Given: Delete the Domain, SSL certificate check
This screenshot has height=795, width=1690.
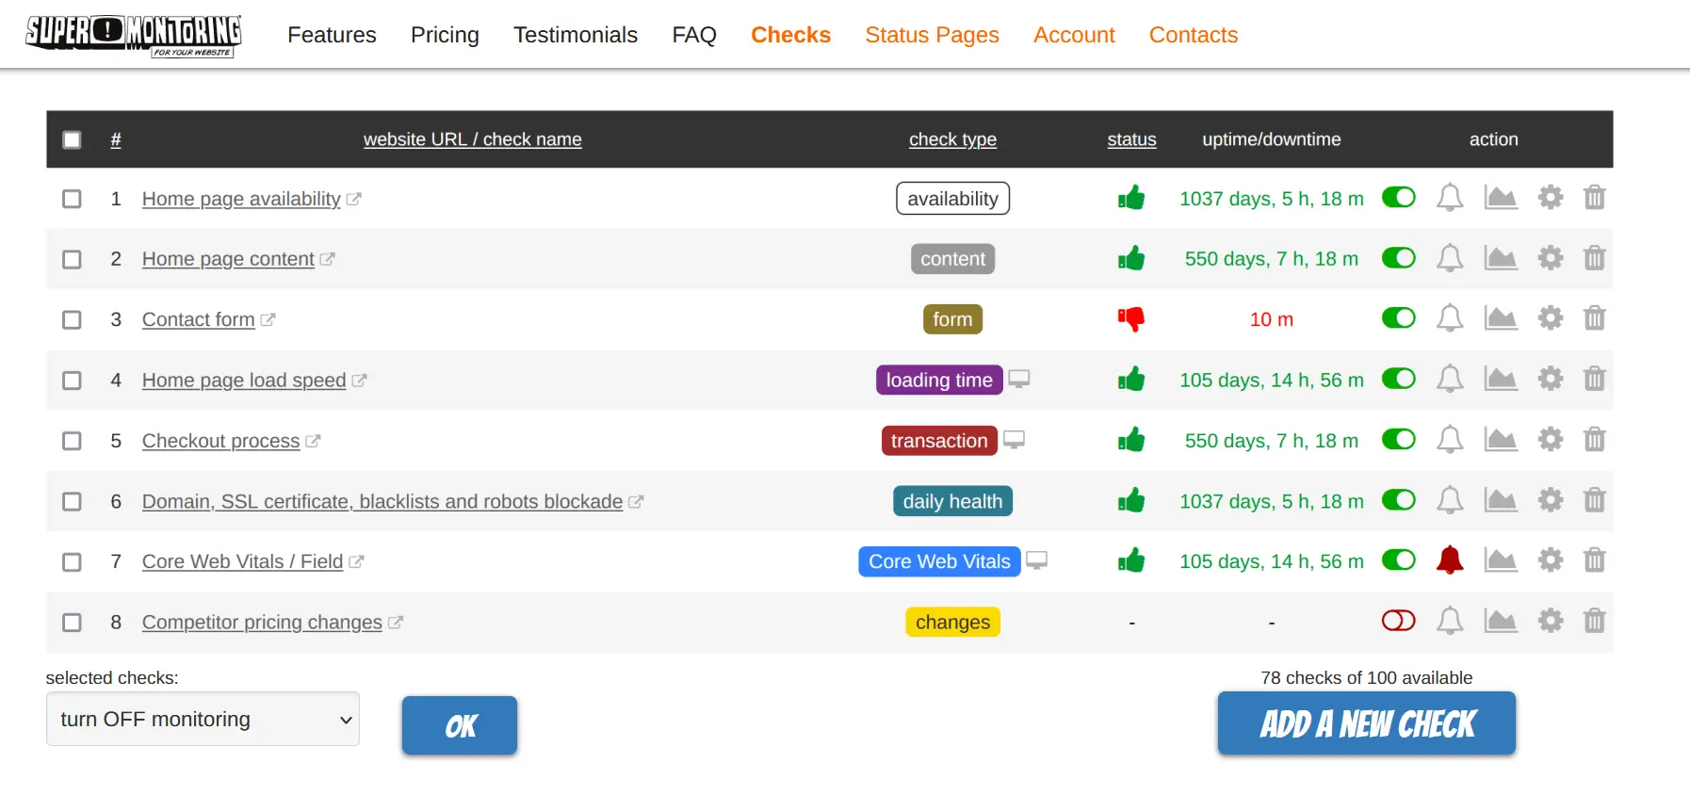Looking at the screenshot, I should pyautogui.click(x=1594, y=500).
